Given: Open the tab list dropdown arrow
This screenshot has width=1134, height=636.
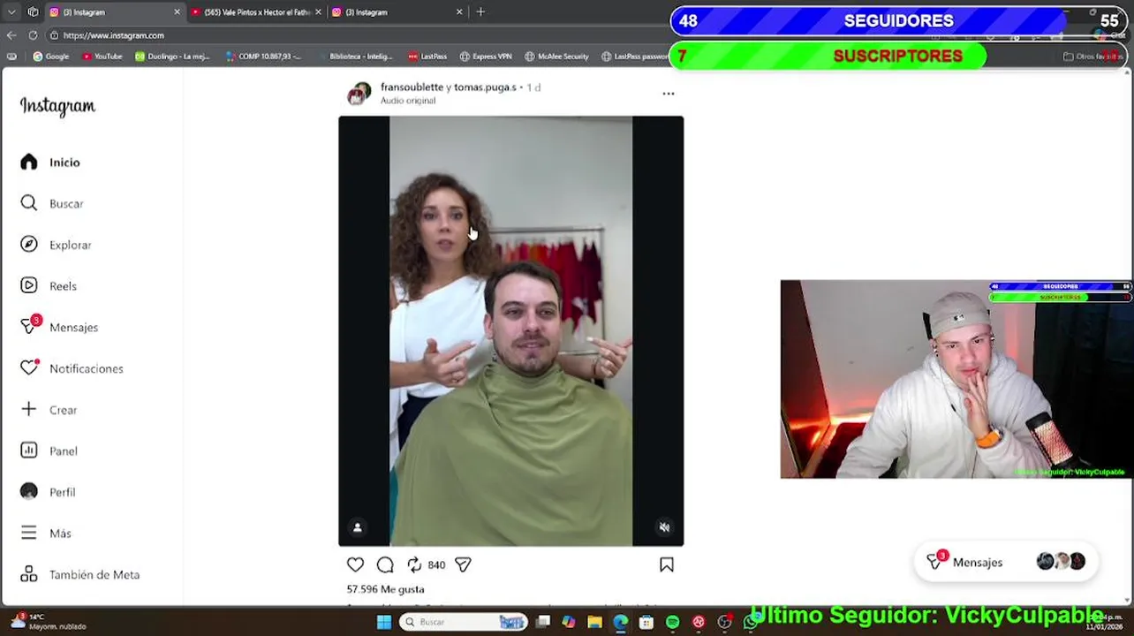Looking at the screenshot, I should click(11, 11).
